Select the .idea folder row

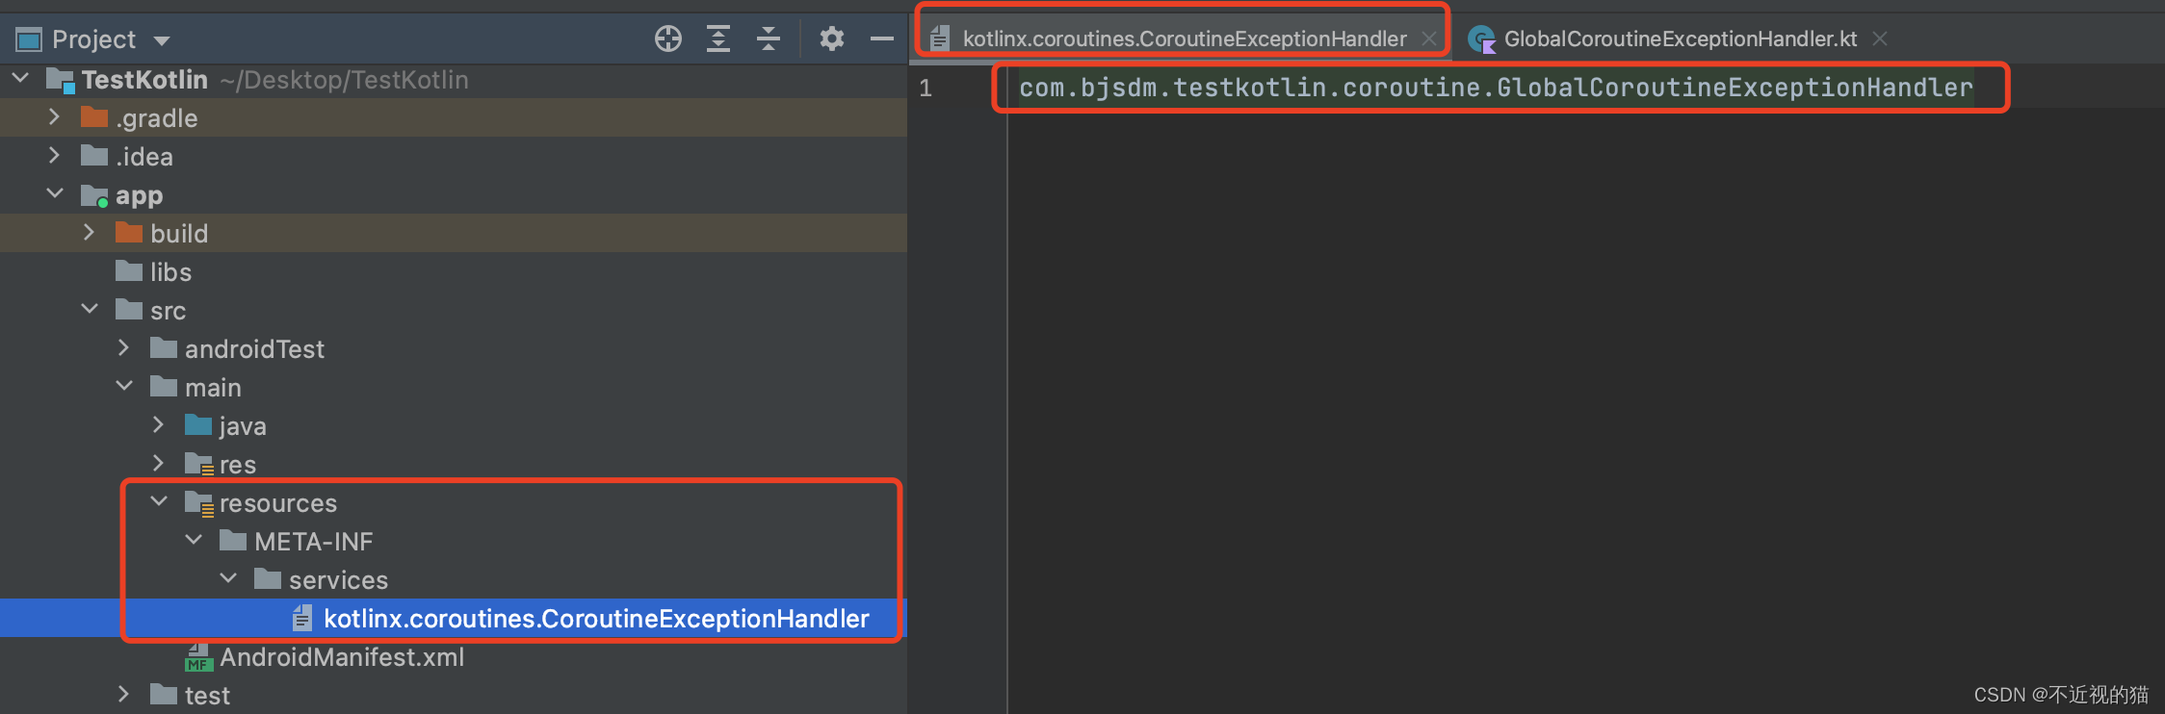pyautogui.click(x=454, y=156)
